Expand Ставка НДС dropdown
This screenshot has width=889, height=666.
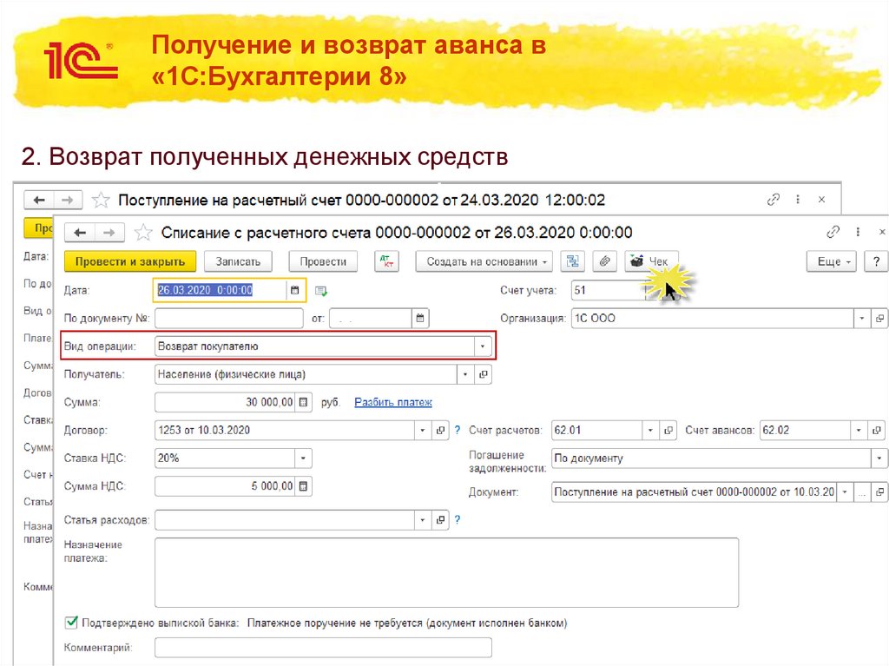coord(303,458)
